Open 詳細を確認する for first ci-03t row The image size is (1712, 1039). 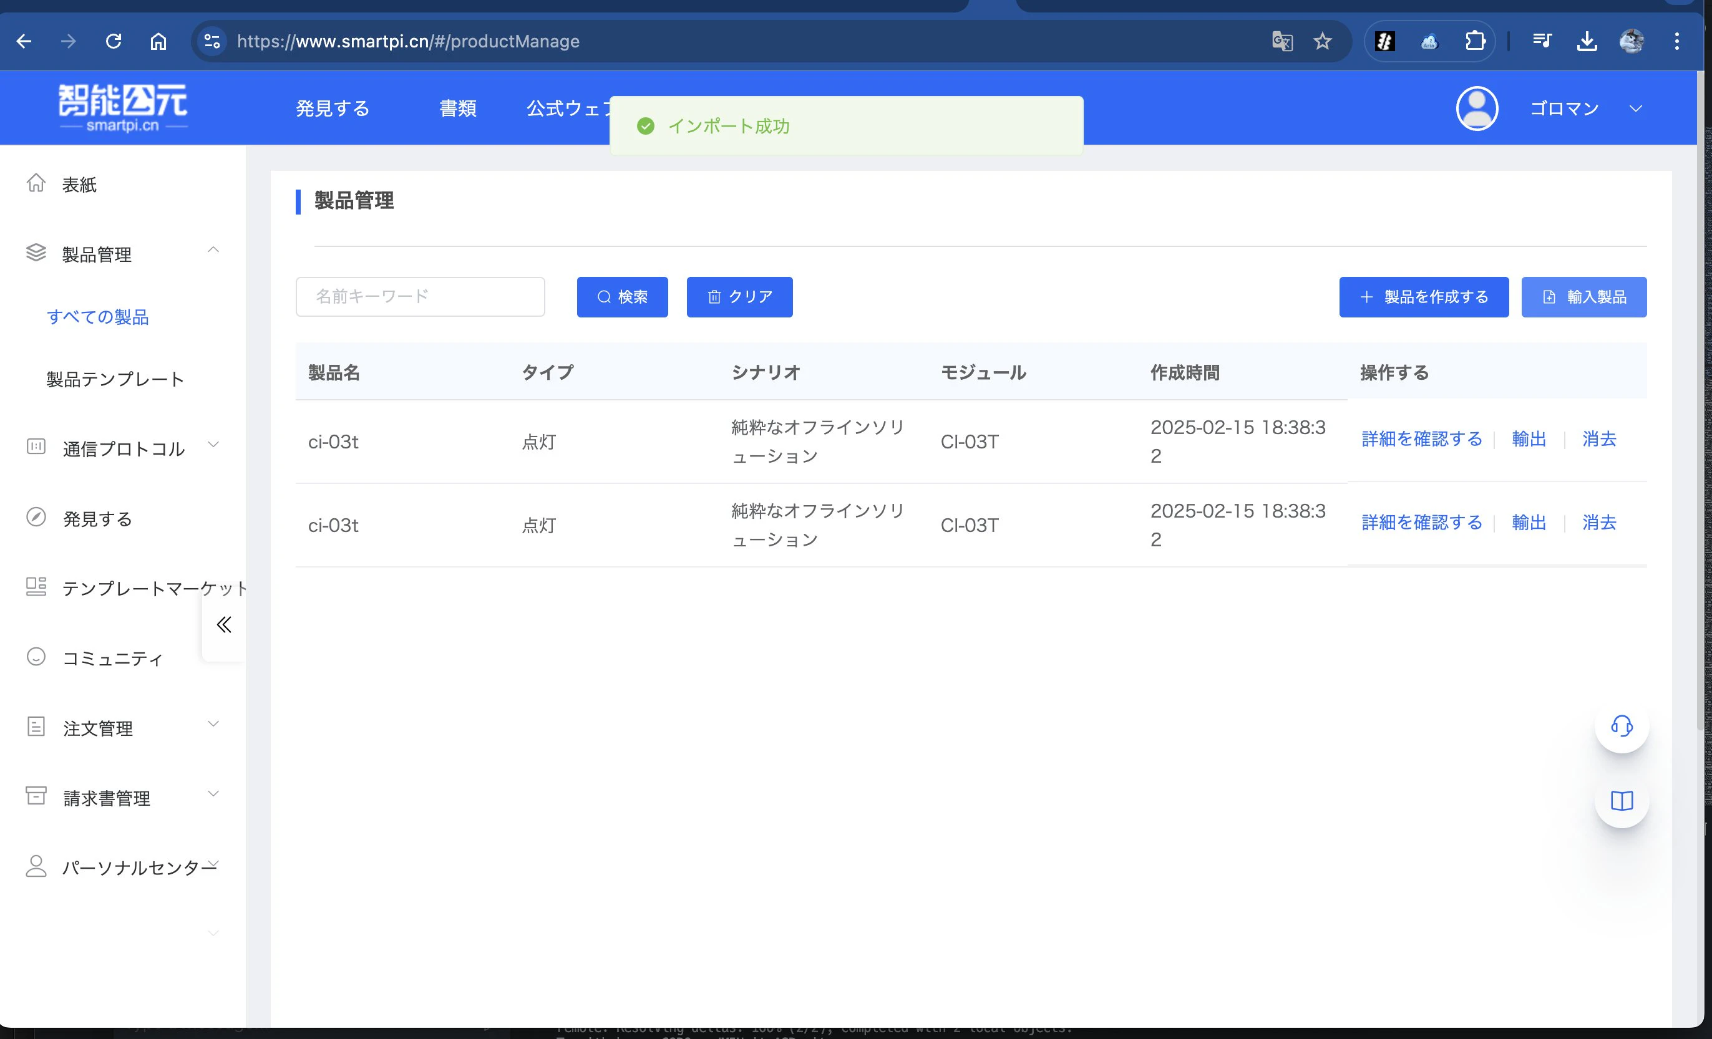point(1421,439)
